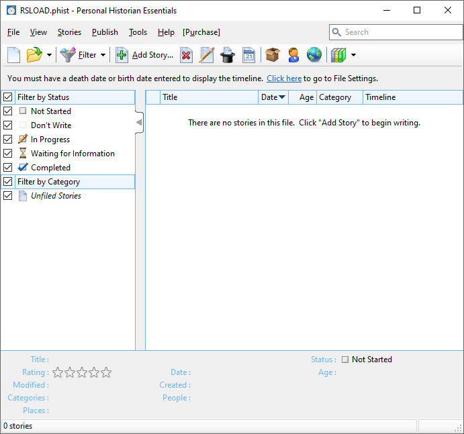Maximize the application window
Screen dimensions: 464x434
coord(417,10)
